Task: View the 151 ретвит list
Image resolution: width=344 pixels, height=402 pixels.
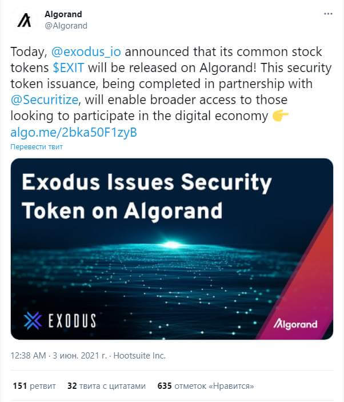Action: tap(34, 386)
